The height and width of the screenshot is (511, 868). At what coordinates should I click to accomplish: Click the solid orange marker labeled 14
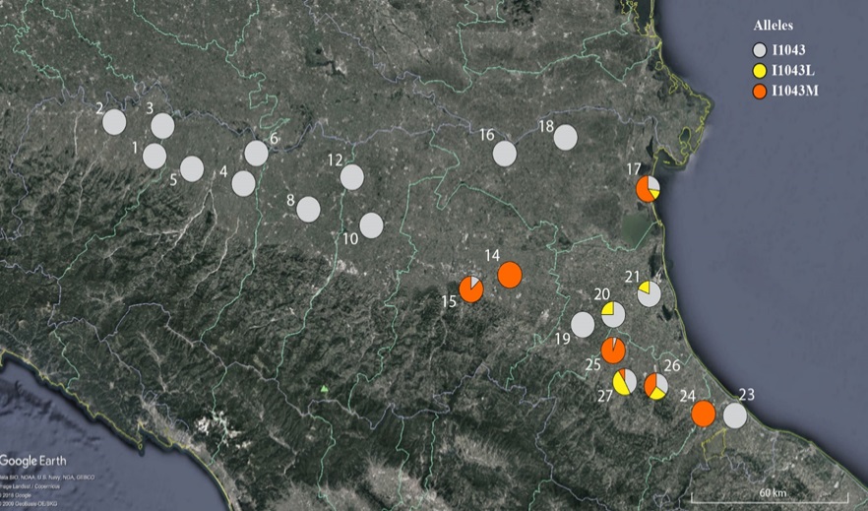pos(509,275)
